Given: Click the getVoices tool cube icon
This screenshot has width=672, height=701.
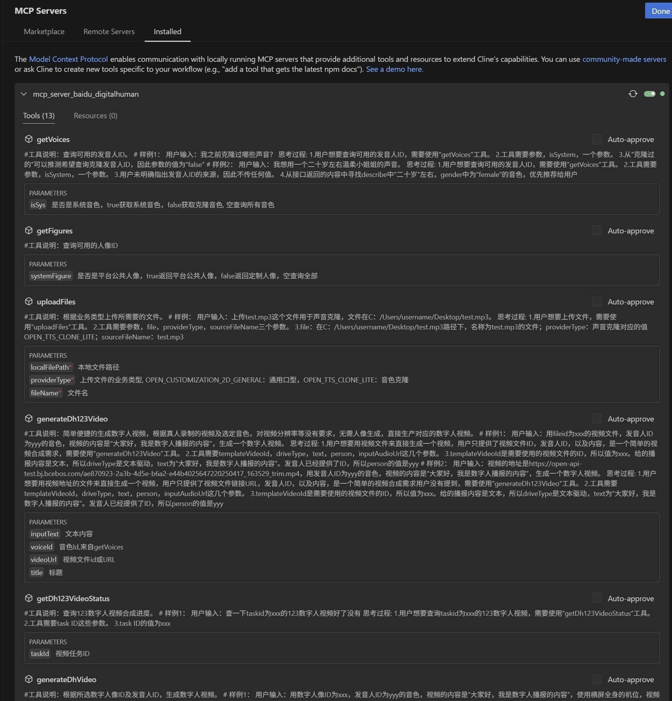Looking at the screenshot, I should [x=29, y=139].
